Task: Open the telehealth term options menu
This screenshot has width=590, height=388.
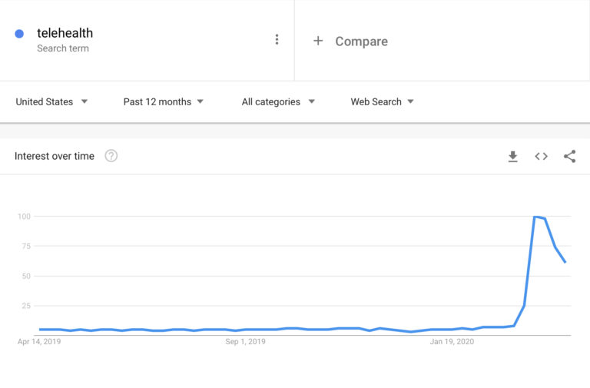Action: point(277,40)
